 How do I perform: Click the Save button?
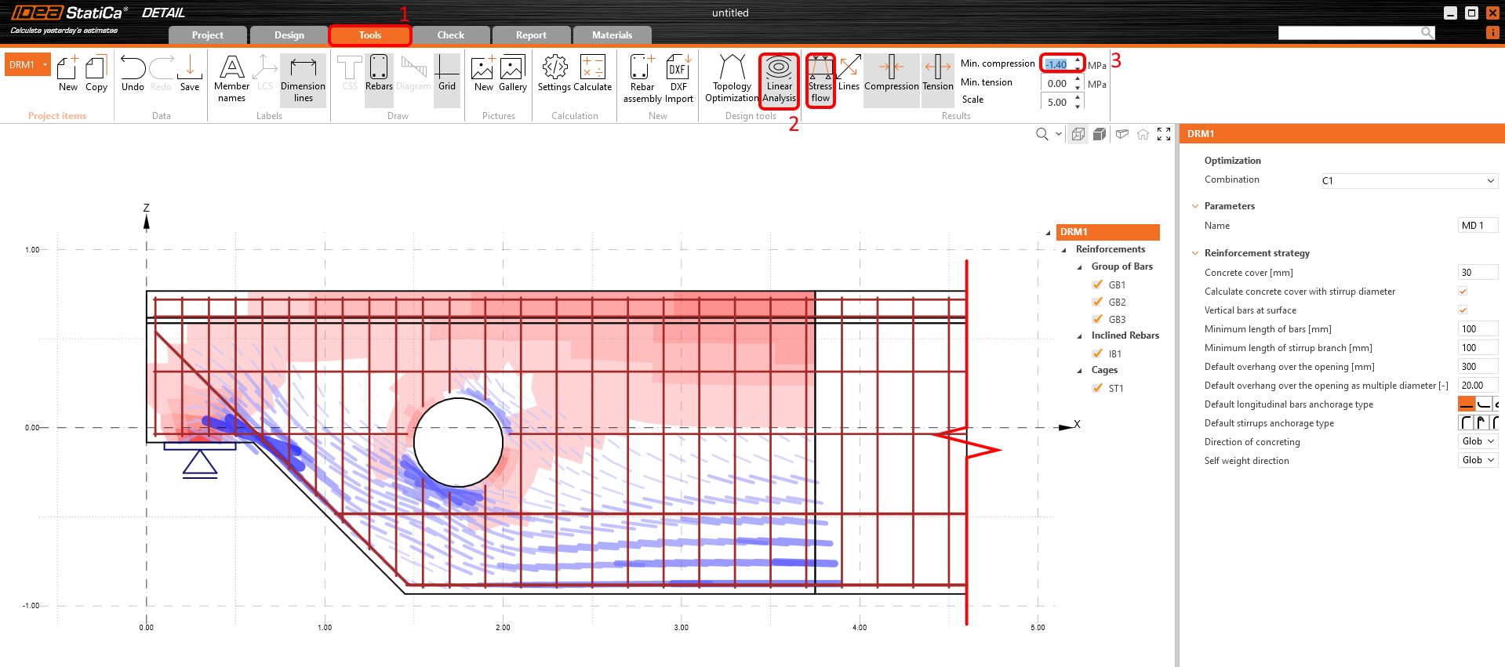click(190, 74)
